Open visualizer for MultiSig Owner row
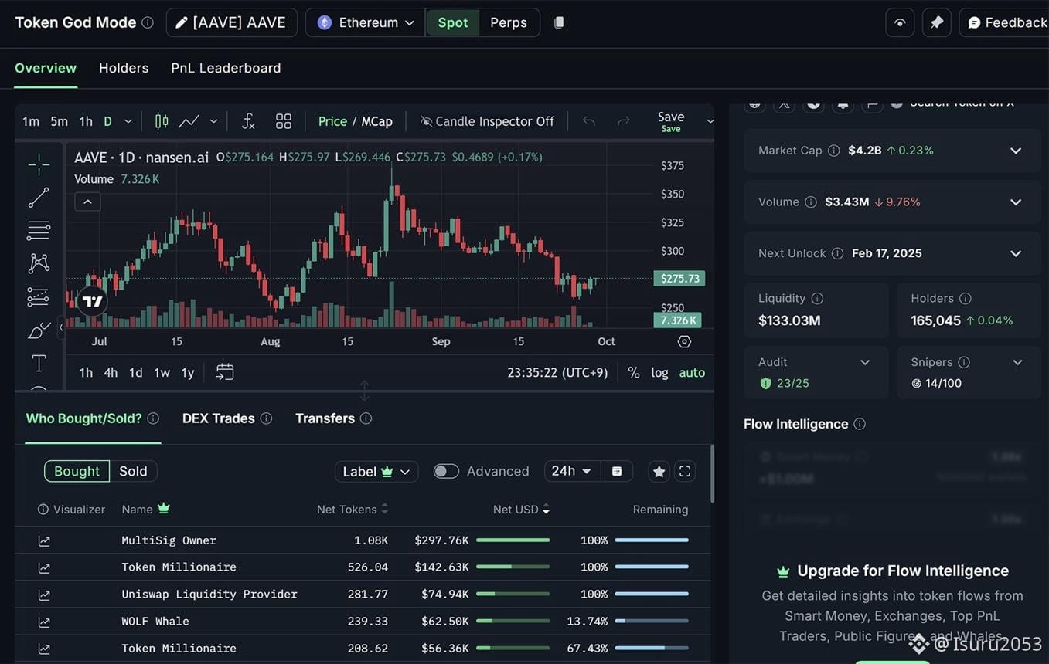Image resolution: width=1049 pixels, height=664 pixels. pos(44,540)
